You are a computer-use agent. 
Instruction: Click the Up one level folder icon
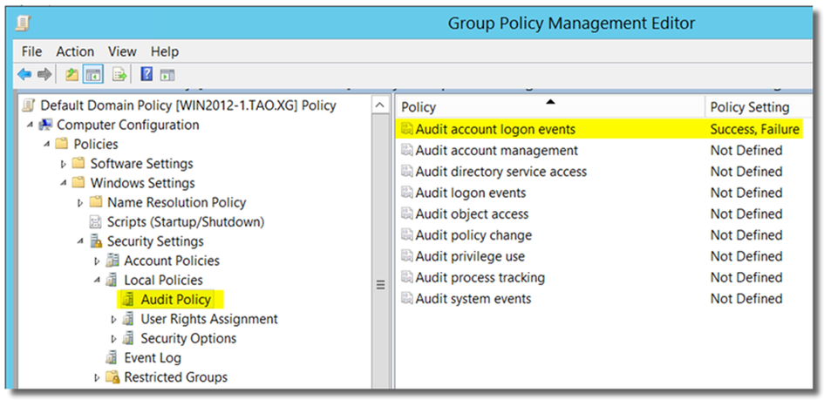click(72, 75)
